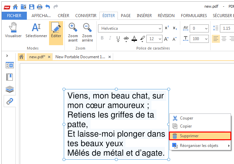
Task: Toggle left text alignment
Action: click(216, 39)
